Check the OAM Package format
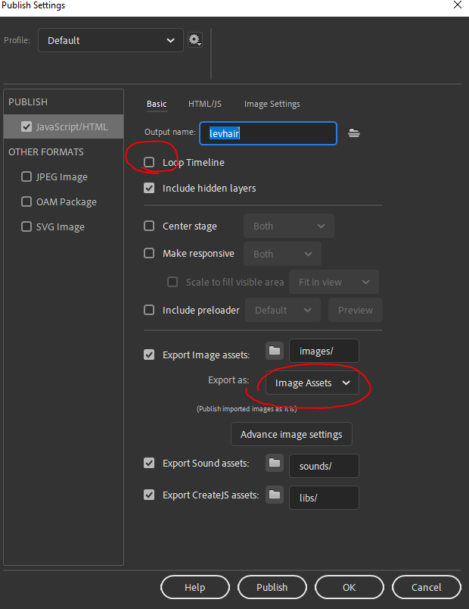 (26, 201)
